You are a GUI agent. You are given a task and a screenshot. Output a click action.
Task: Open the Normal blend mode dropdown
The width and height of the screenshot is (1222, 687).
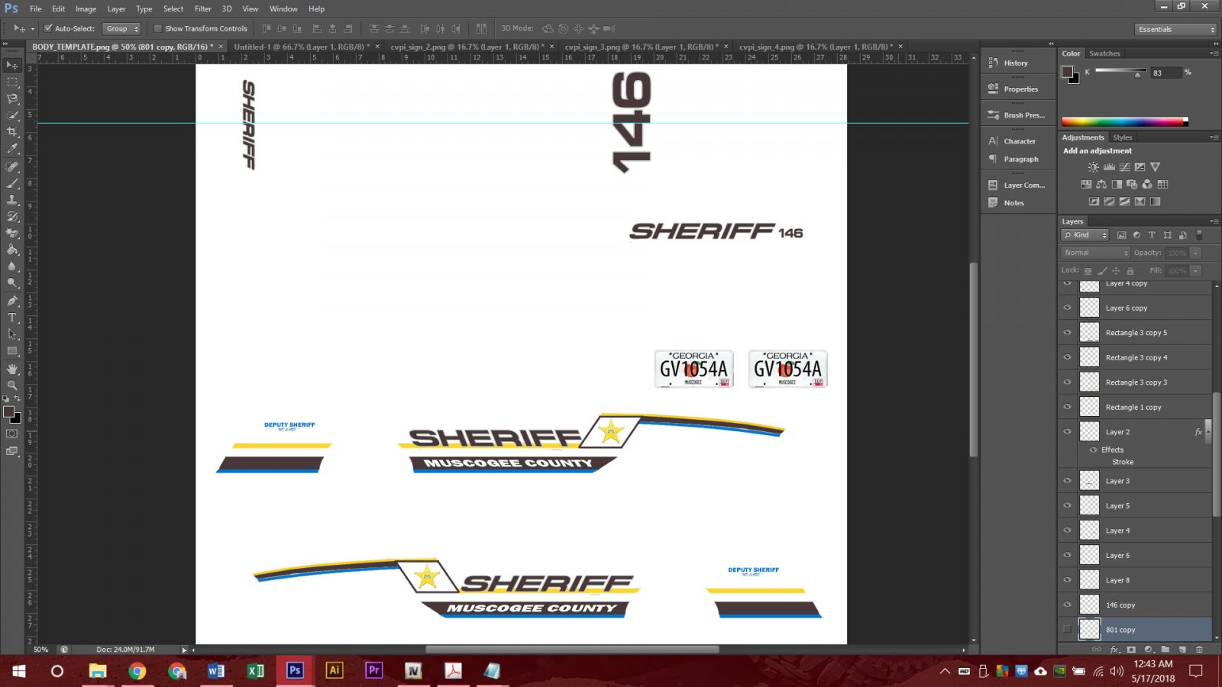point(1095,253)
